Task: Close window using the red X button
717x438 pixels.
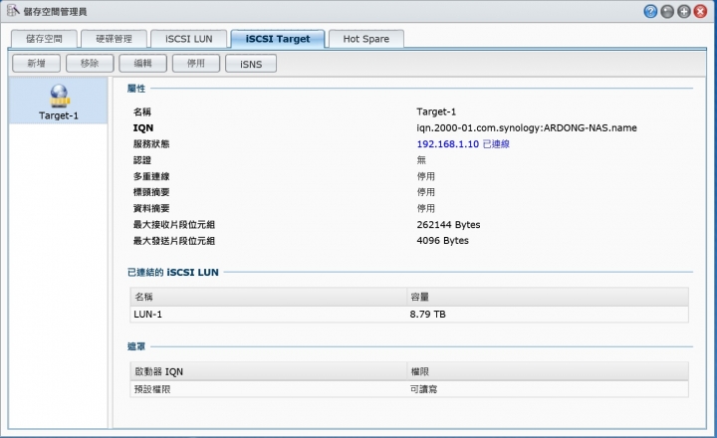Action: (x=700, y=11)
